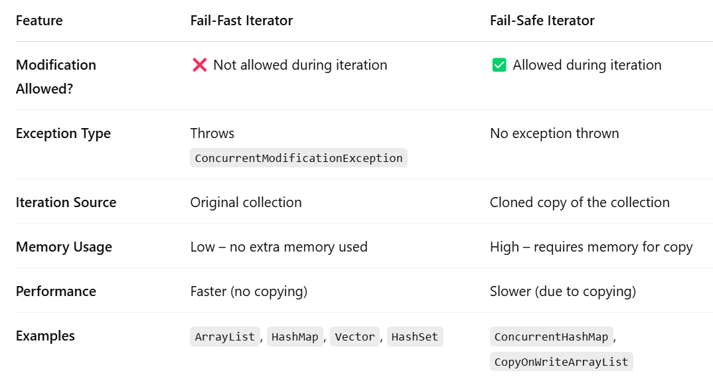The height and width of the screenshot is (385, 713).
Task: Click the red cross mark icon
Action: point(199,65)
